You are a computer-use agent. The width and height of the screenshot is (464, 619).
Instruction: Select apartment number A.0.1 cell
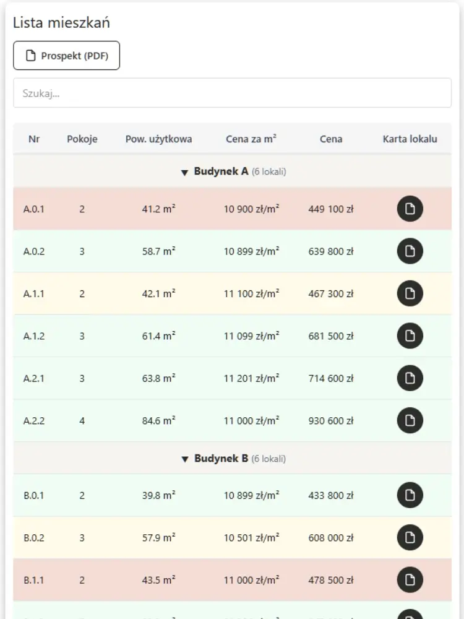(x=34, y=209)
